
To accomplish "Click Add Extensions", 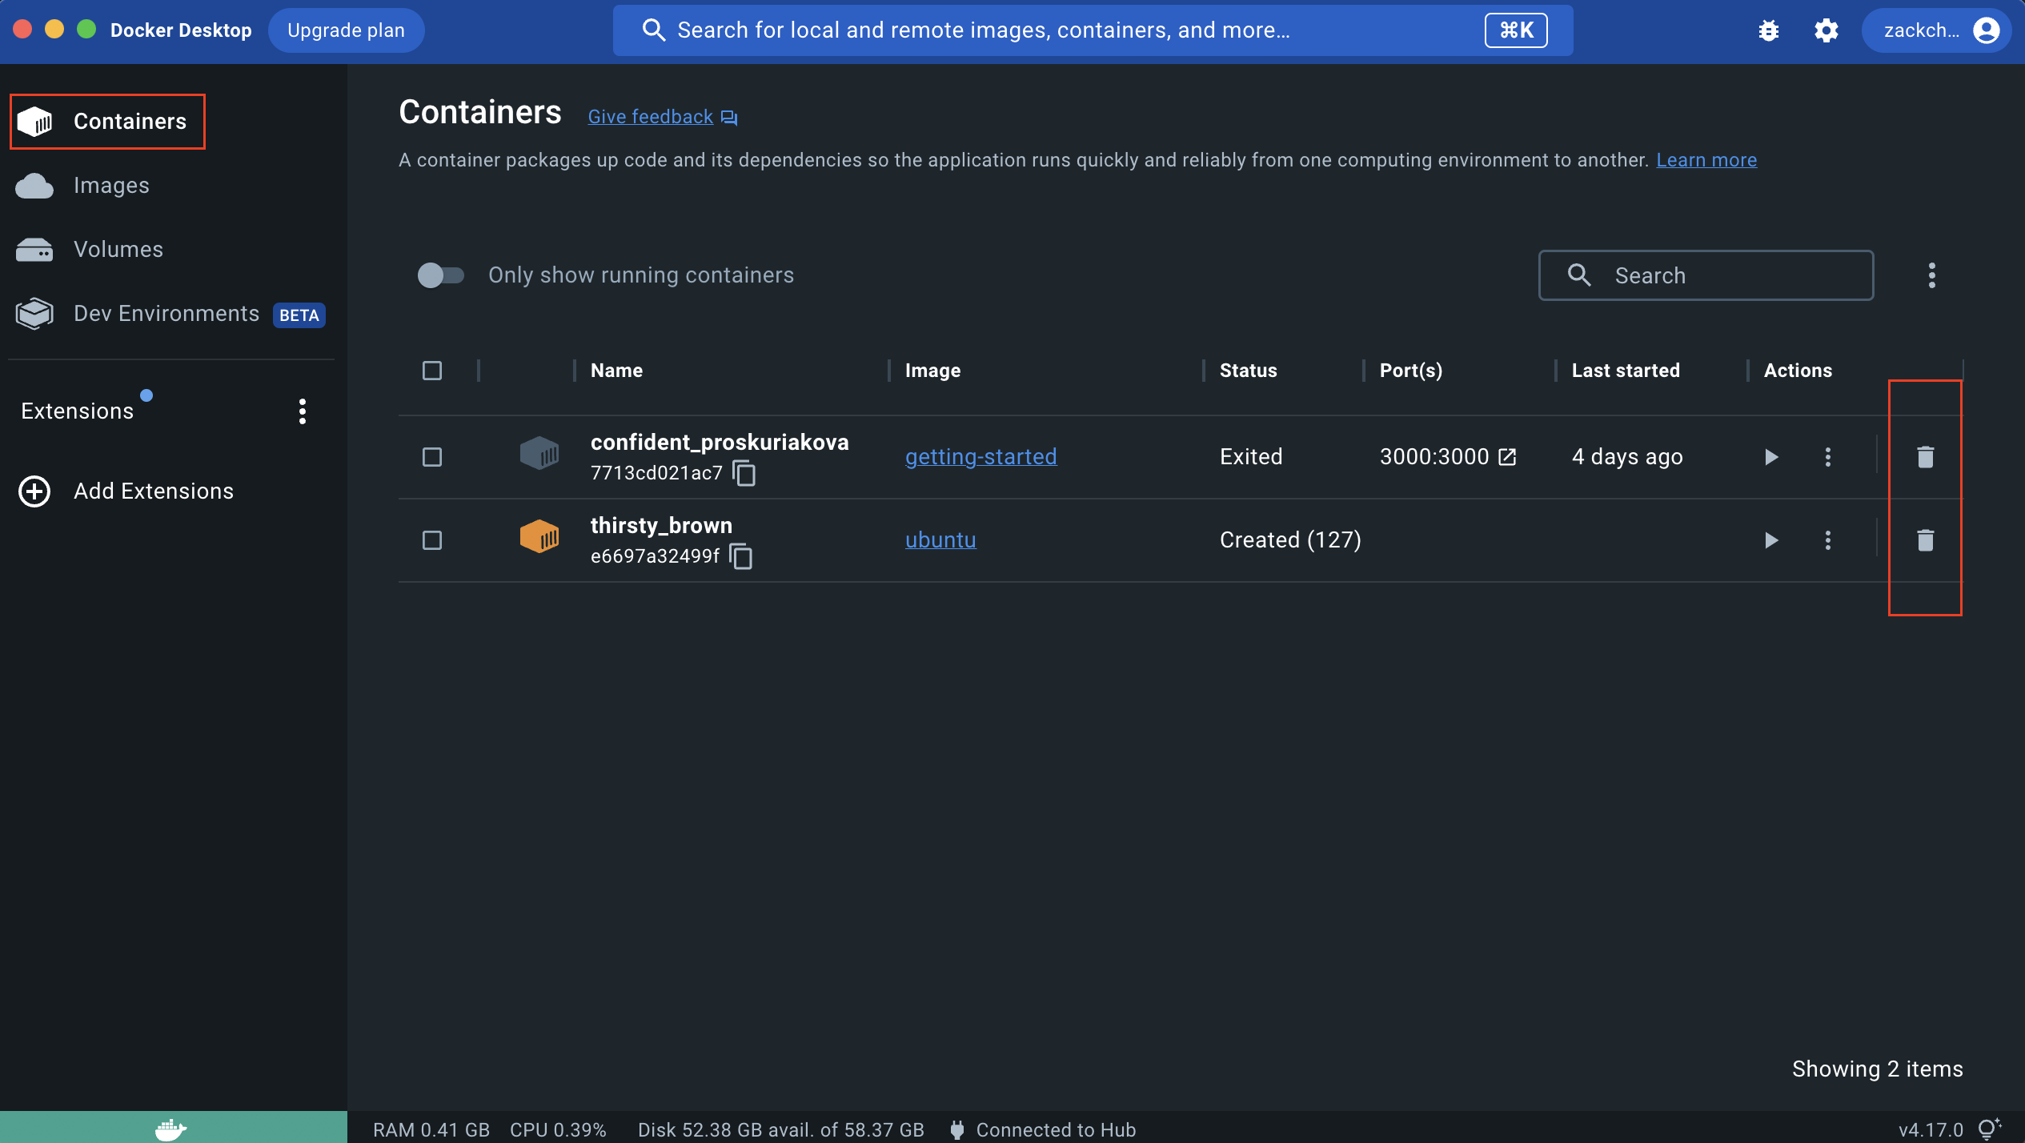I will coord(126,491).
